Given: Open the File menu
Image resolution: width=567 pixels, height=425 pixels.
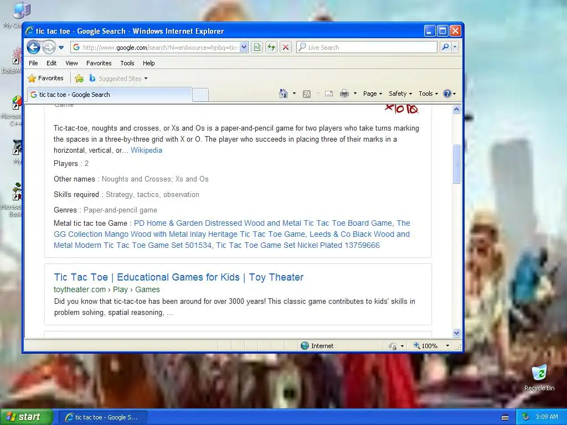Looking at the screenshot, I should (33, 63).
